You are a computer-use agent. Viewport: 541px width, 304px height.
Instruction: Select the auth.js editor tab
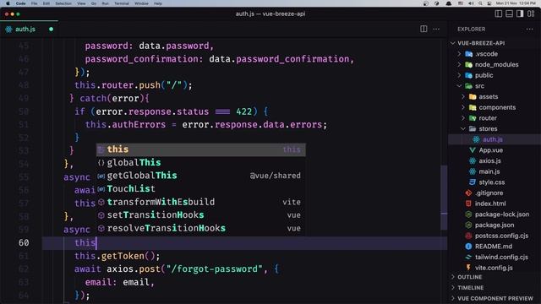point(29,30)
